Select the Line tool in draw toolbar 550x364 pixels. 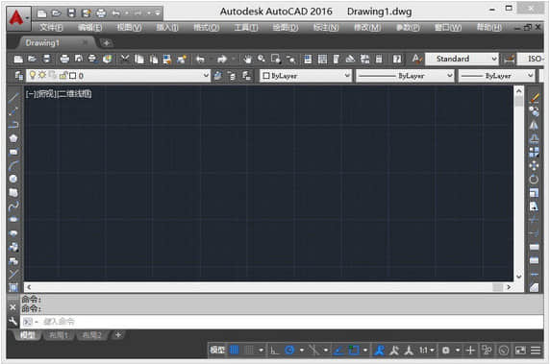[13, 98]
